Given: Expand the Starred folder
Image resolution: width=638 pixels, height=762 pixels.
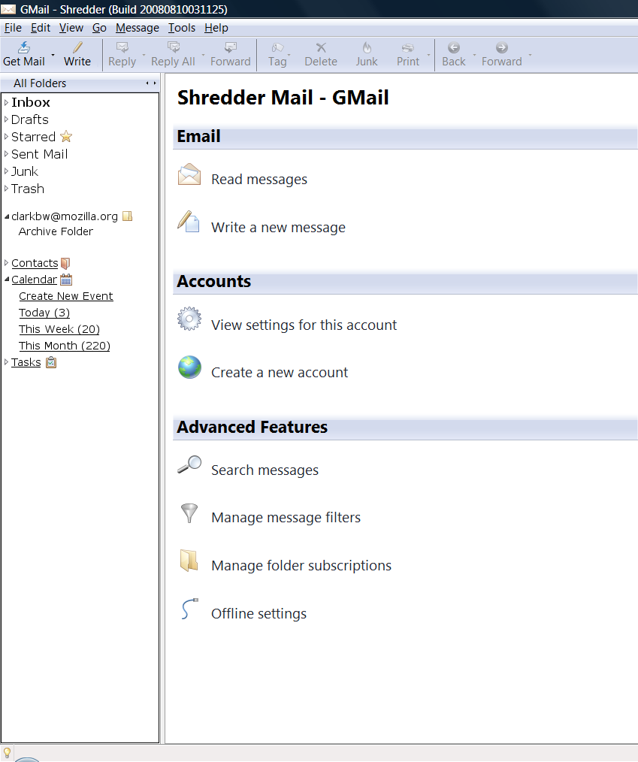Looking at the screenshot, I should (x=6, y=137).
